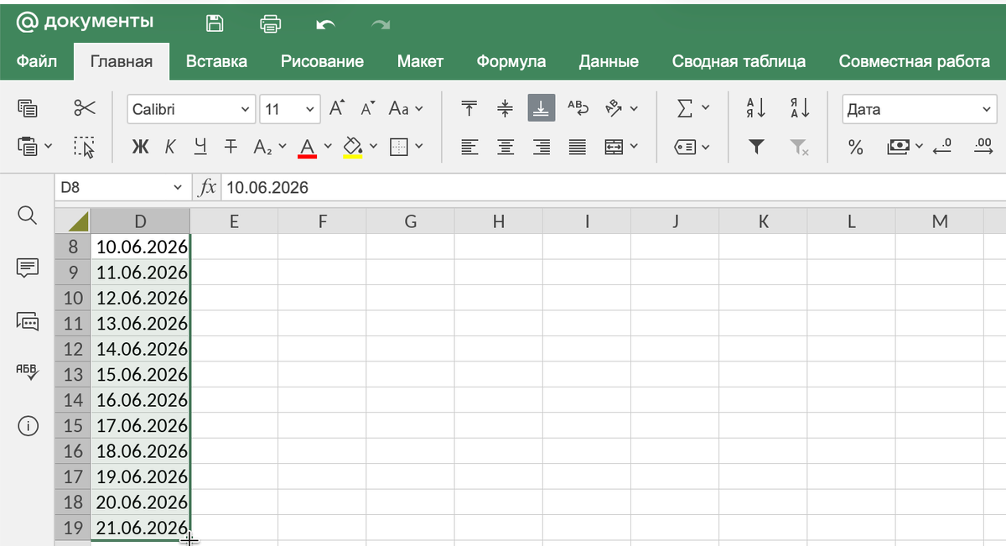Open the Search sidebar icon
This screenshot has width=1006, height=546.
(28, 216)
